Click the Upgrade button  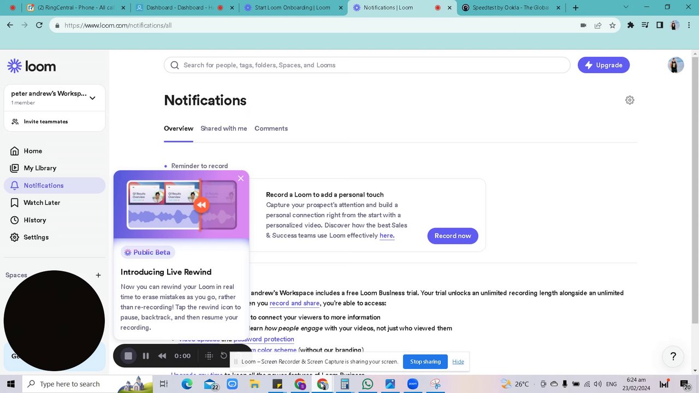tap(603, 65)
